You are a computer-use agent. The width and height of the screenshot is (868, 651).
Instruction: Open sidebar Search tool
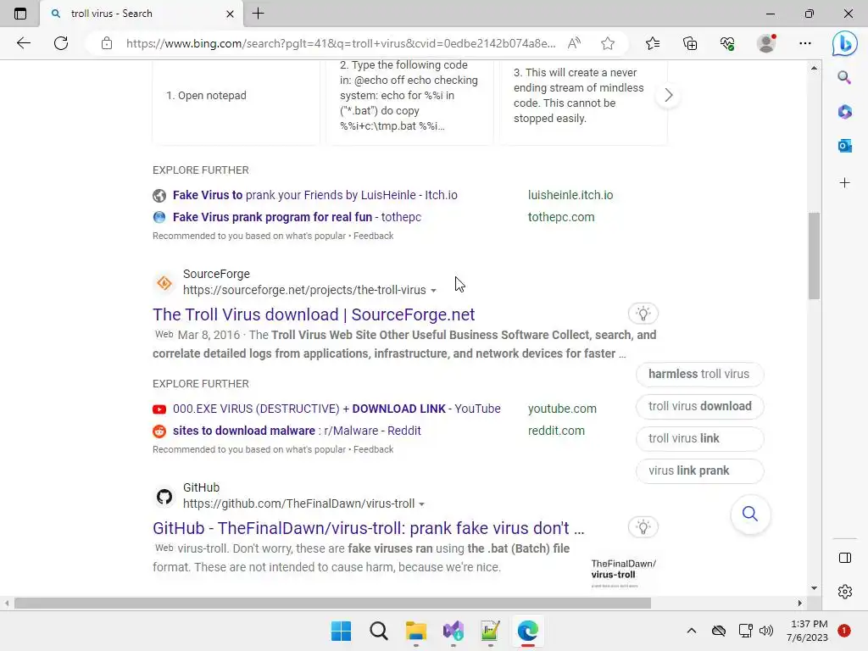844,77
